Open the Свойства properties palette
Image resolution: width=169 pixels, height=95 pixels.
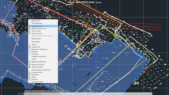43,79
